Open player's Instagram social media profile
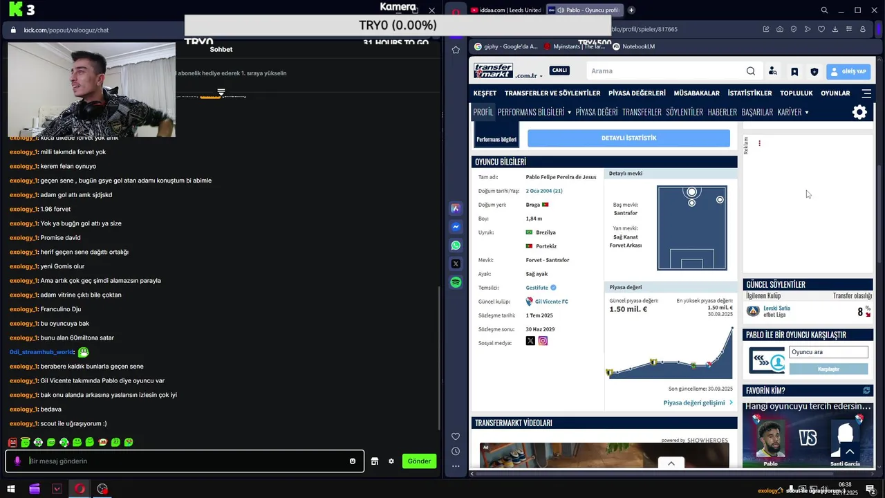The height and width of the screenshot is (498, 885). tap(543, 341)
